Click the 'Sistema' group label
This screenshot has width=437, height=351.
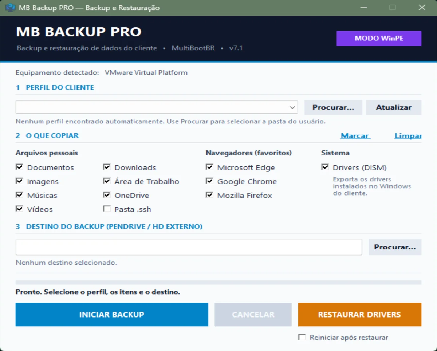point(335,153)
